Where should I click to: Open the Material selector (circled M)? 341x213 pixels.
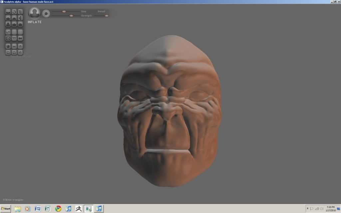(x=8, y=38)
